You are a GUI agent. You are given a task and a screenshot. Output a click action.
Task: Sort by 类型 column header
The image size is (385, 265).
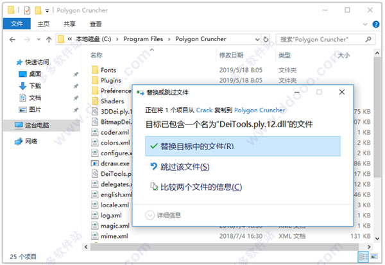pos(284,55)
